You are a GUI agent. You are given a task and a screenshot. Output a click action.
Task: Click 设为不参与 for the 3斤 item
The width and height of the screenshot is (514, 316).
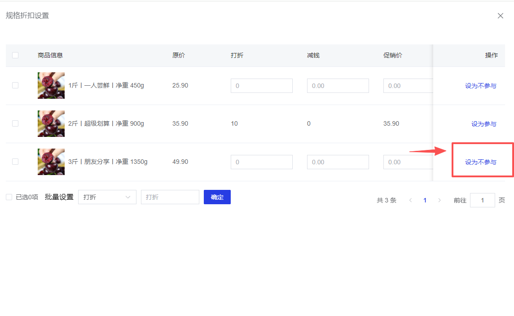tap(480, 162)
